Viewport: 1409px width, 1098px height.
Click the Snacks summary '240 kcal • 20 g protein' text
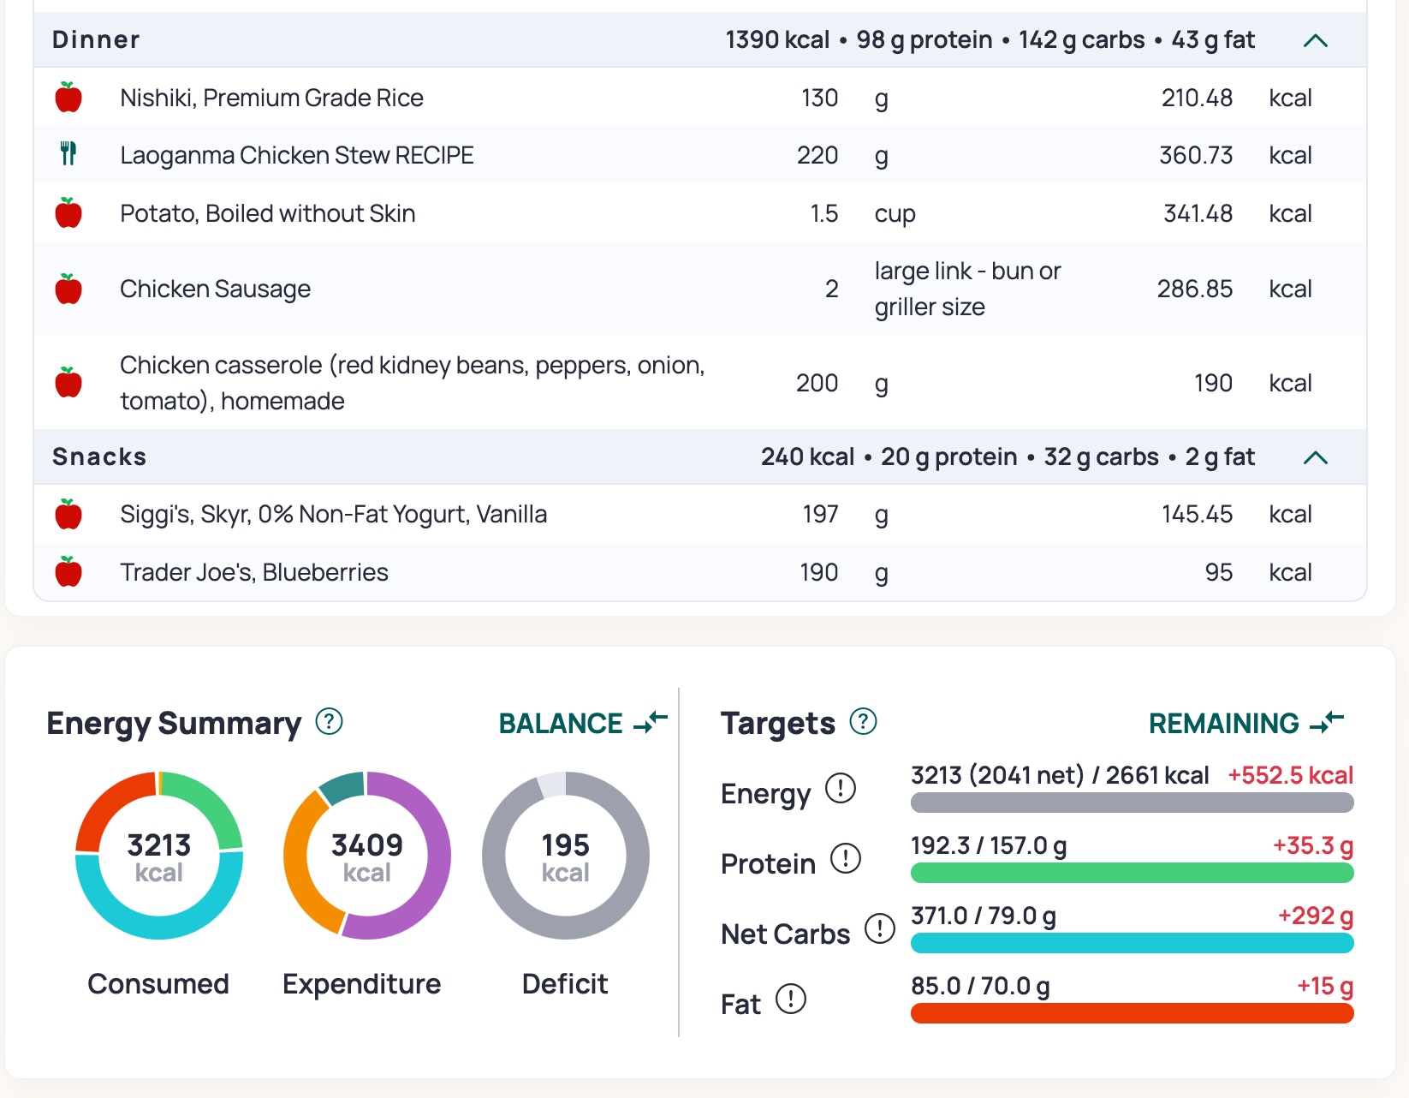[889, 457]
